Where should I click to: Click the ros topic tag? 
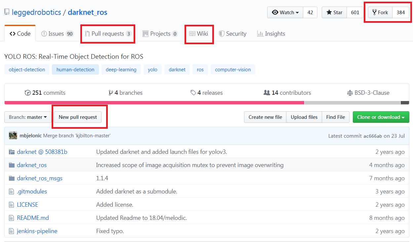pyautogui.click(x=200, y=69)
